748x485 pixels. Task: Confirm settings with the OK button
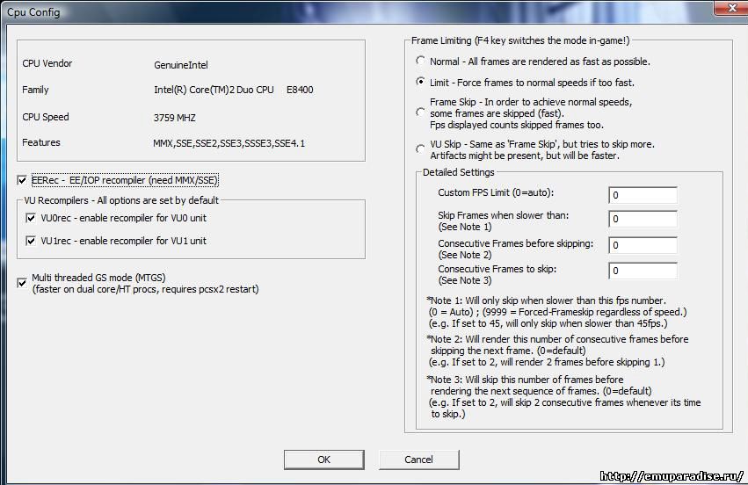pyautogui.click(x=324, y=460)
